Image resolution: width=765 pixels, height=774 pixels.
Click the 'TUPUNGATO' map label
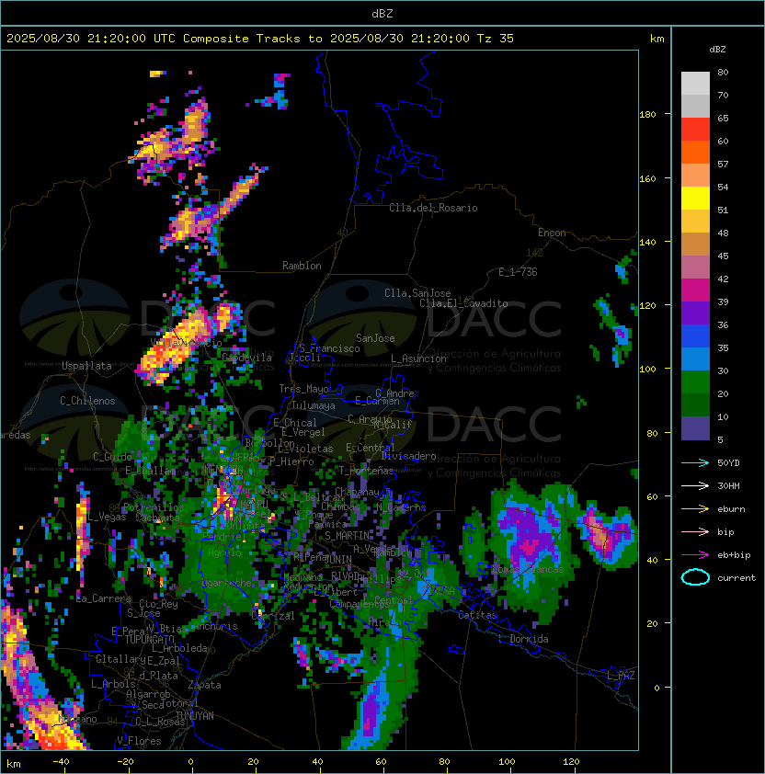tap(149, 639)
